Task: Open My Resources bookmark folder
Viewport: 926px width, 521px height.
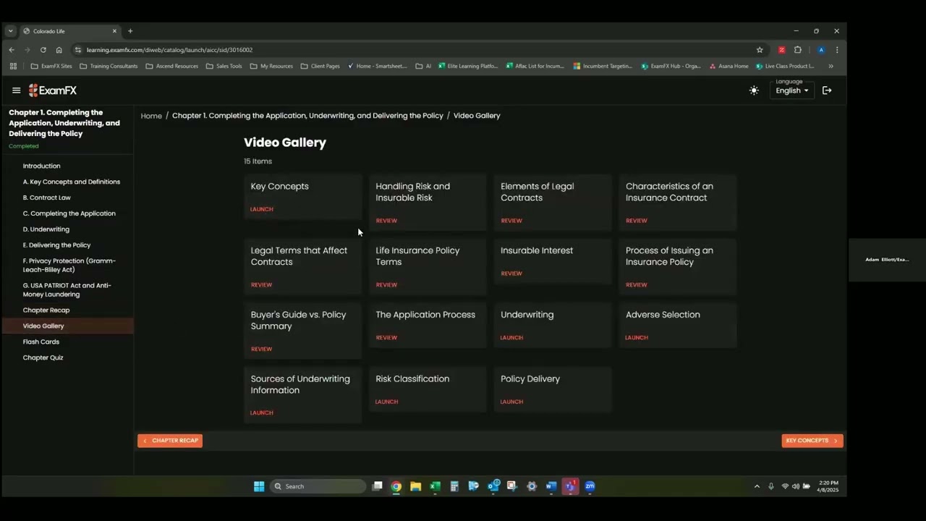Action: click(271, 66)
